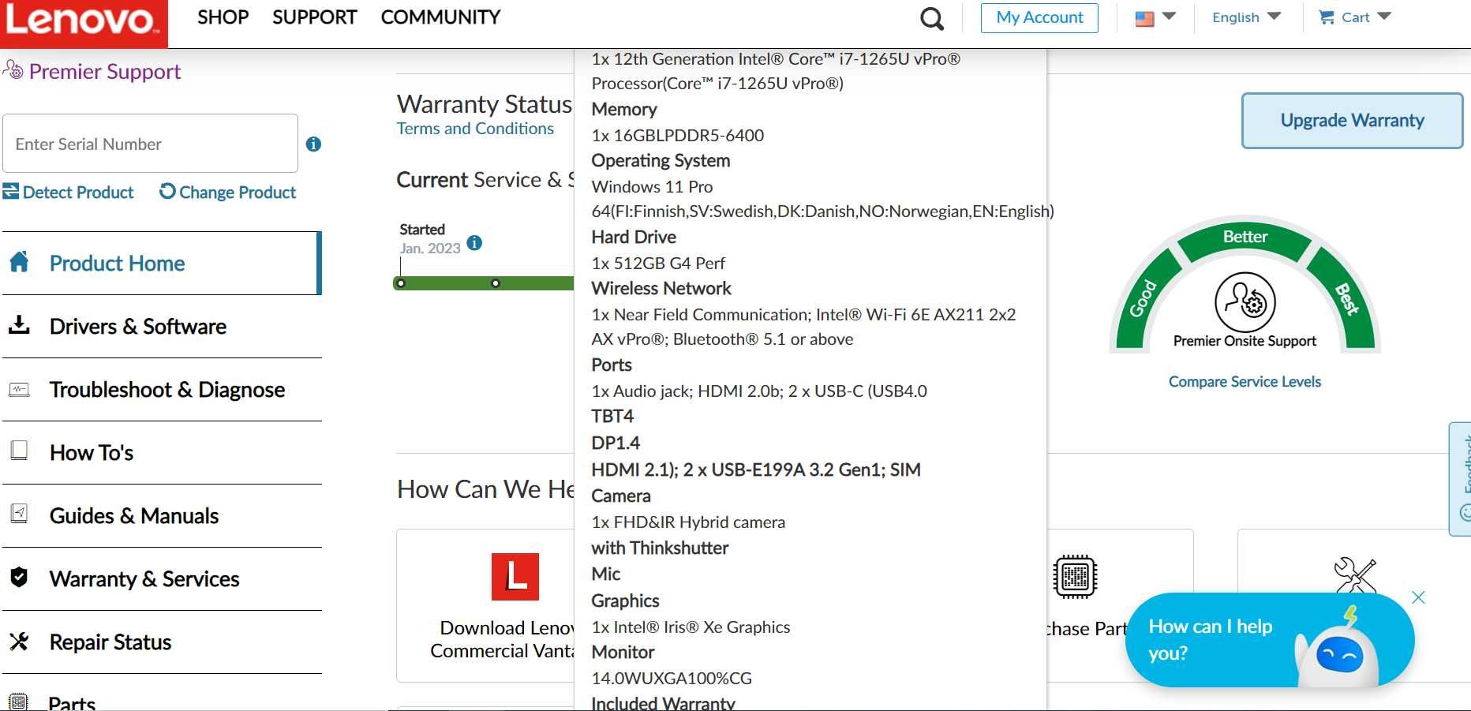Click the Premier Onsite Support gauge icon
The height and width of the screenshot is (711, 1471).
click(1245, 301)
